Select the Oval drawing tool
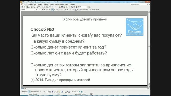This screenshot has height=96, width=171. pos(48,92)
